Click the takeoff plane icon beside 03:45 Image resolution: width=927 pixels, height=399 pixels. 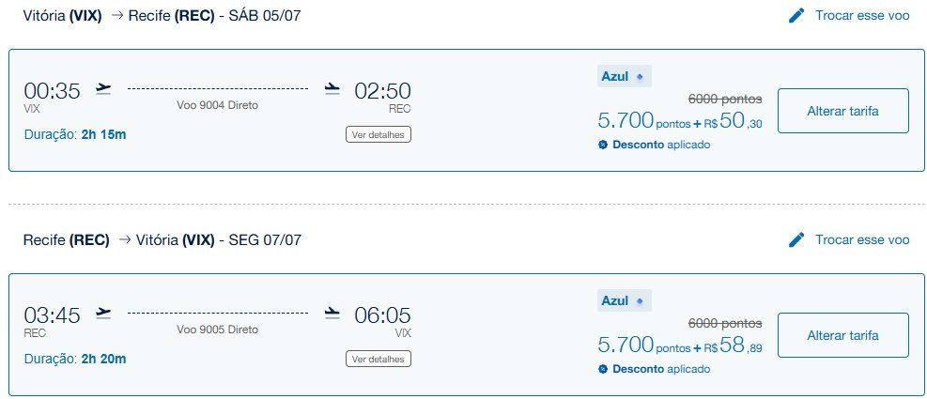point(103,313)
